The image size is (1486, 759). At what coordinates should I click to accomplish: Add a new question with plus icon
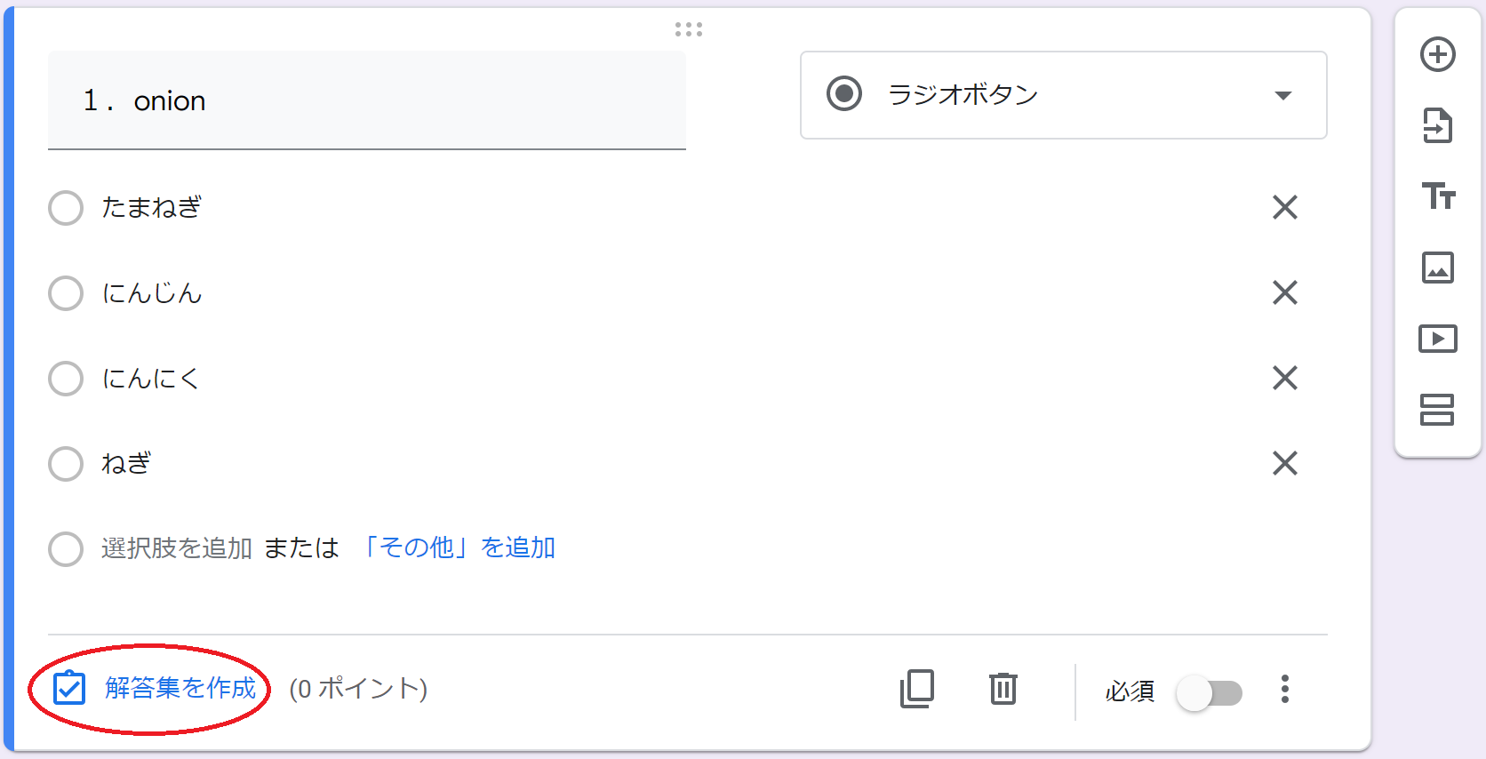click(x=1437, y=55)
